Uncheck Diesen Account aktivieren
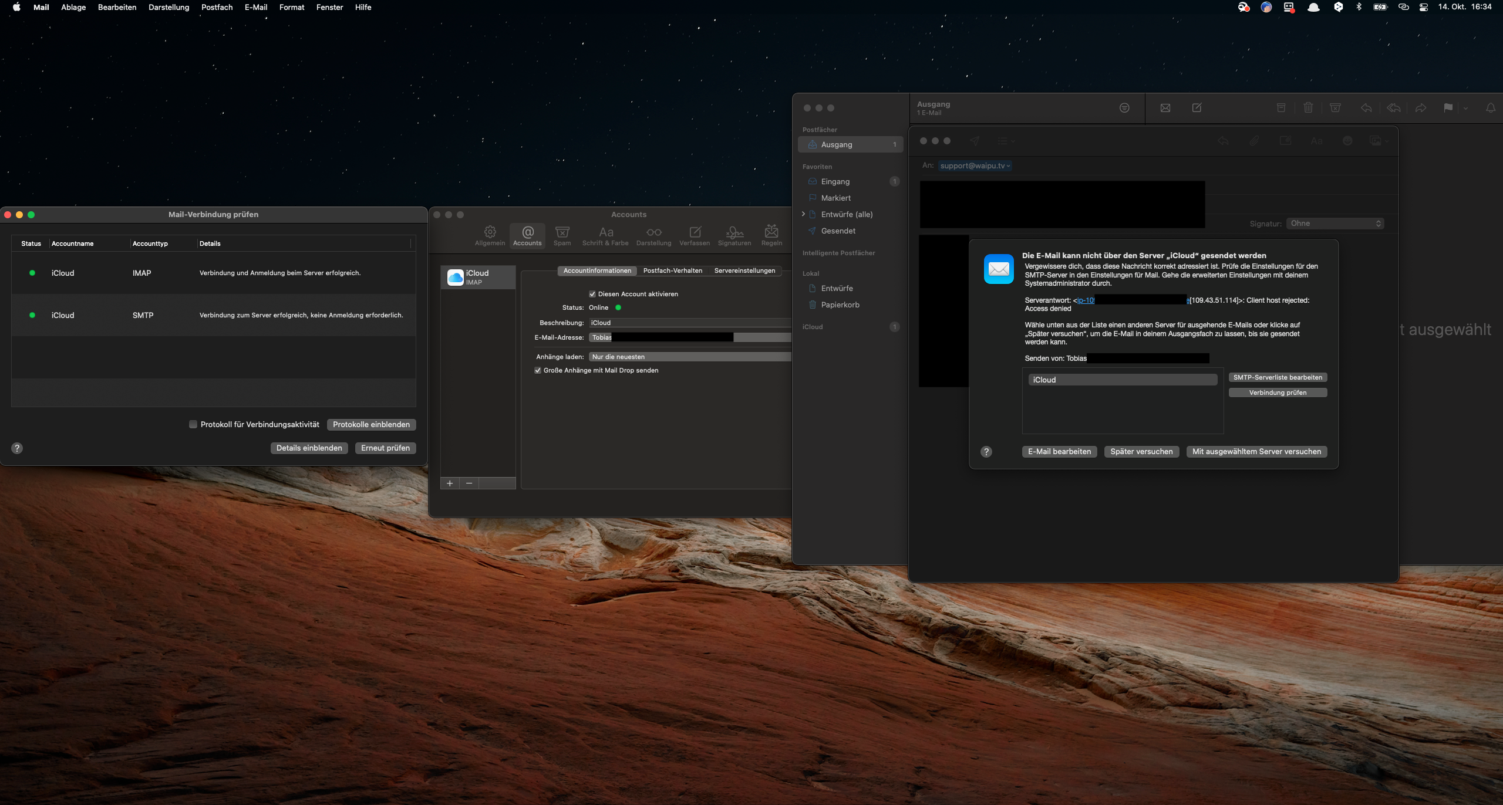This screenshot has height=805, width=1503. point(592,294)
